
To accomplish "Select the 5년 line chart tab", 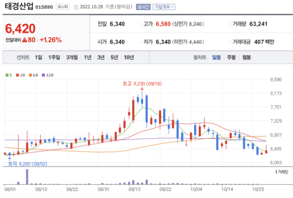I will click(114, 58).
